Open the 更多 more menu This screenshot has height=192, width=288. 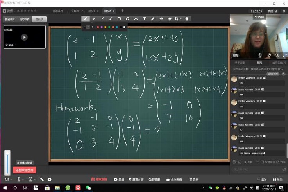193,179
